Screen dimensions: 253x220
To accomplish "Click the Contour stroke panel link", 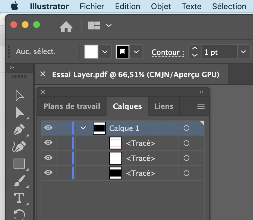I will pyautogui.click(x=168, y=52).
